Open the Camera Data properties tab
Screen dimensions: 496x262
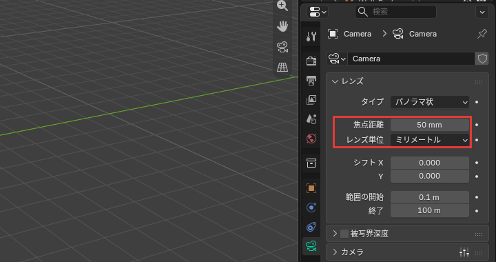[x=311, y=246]
